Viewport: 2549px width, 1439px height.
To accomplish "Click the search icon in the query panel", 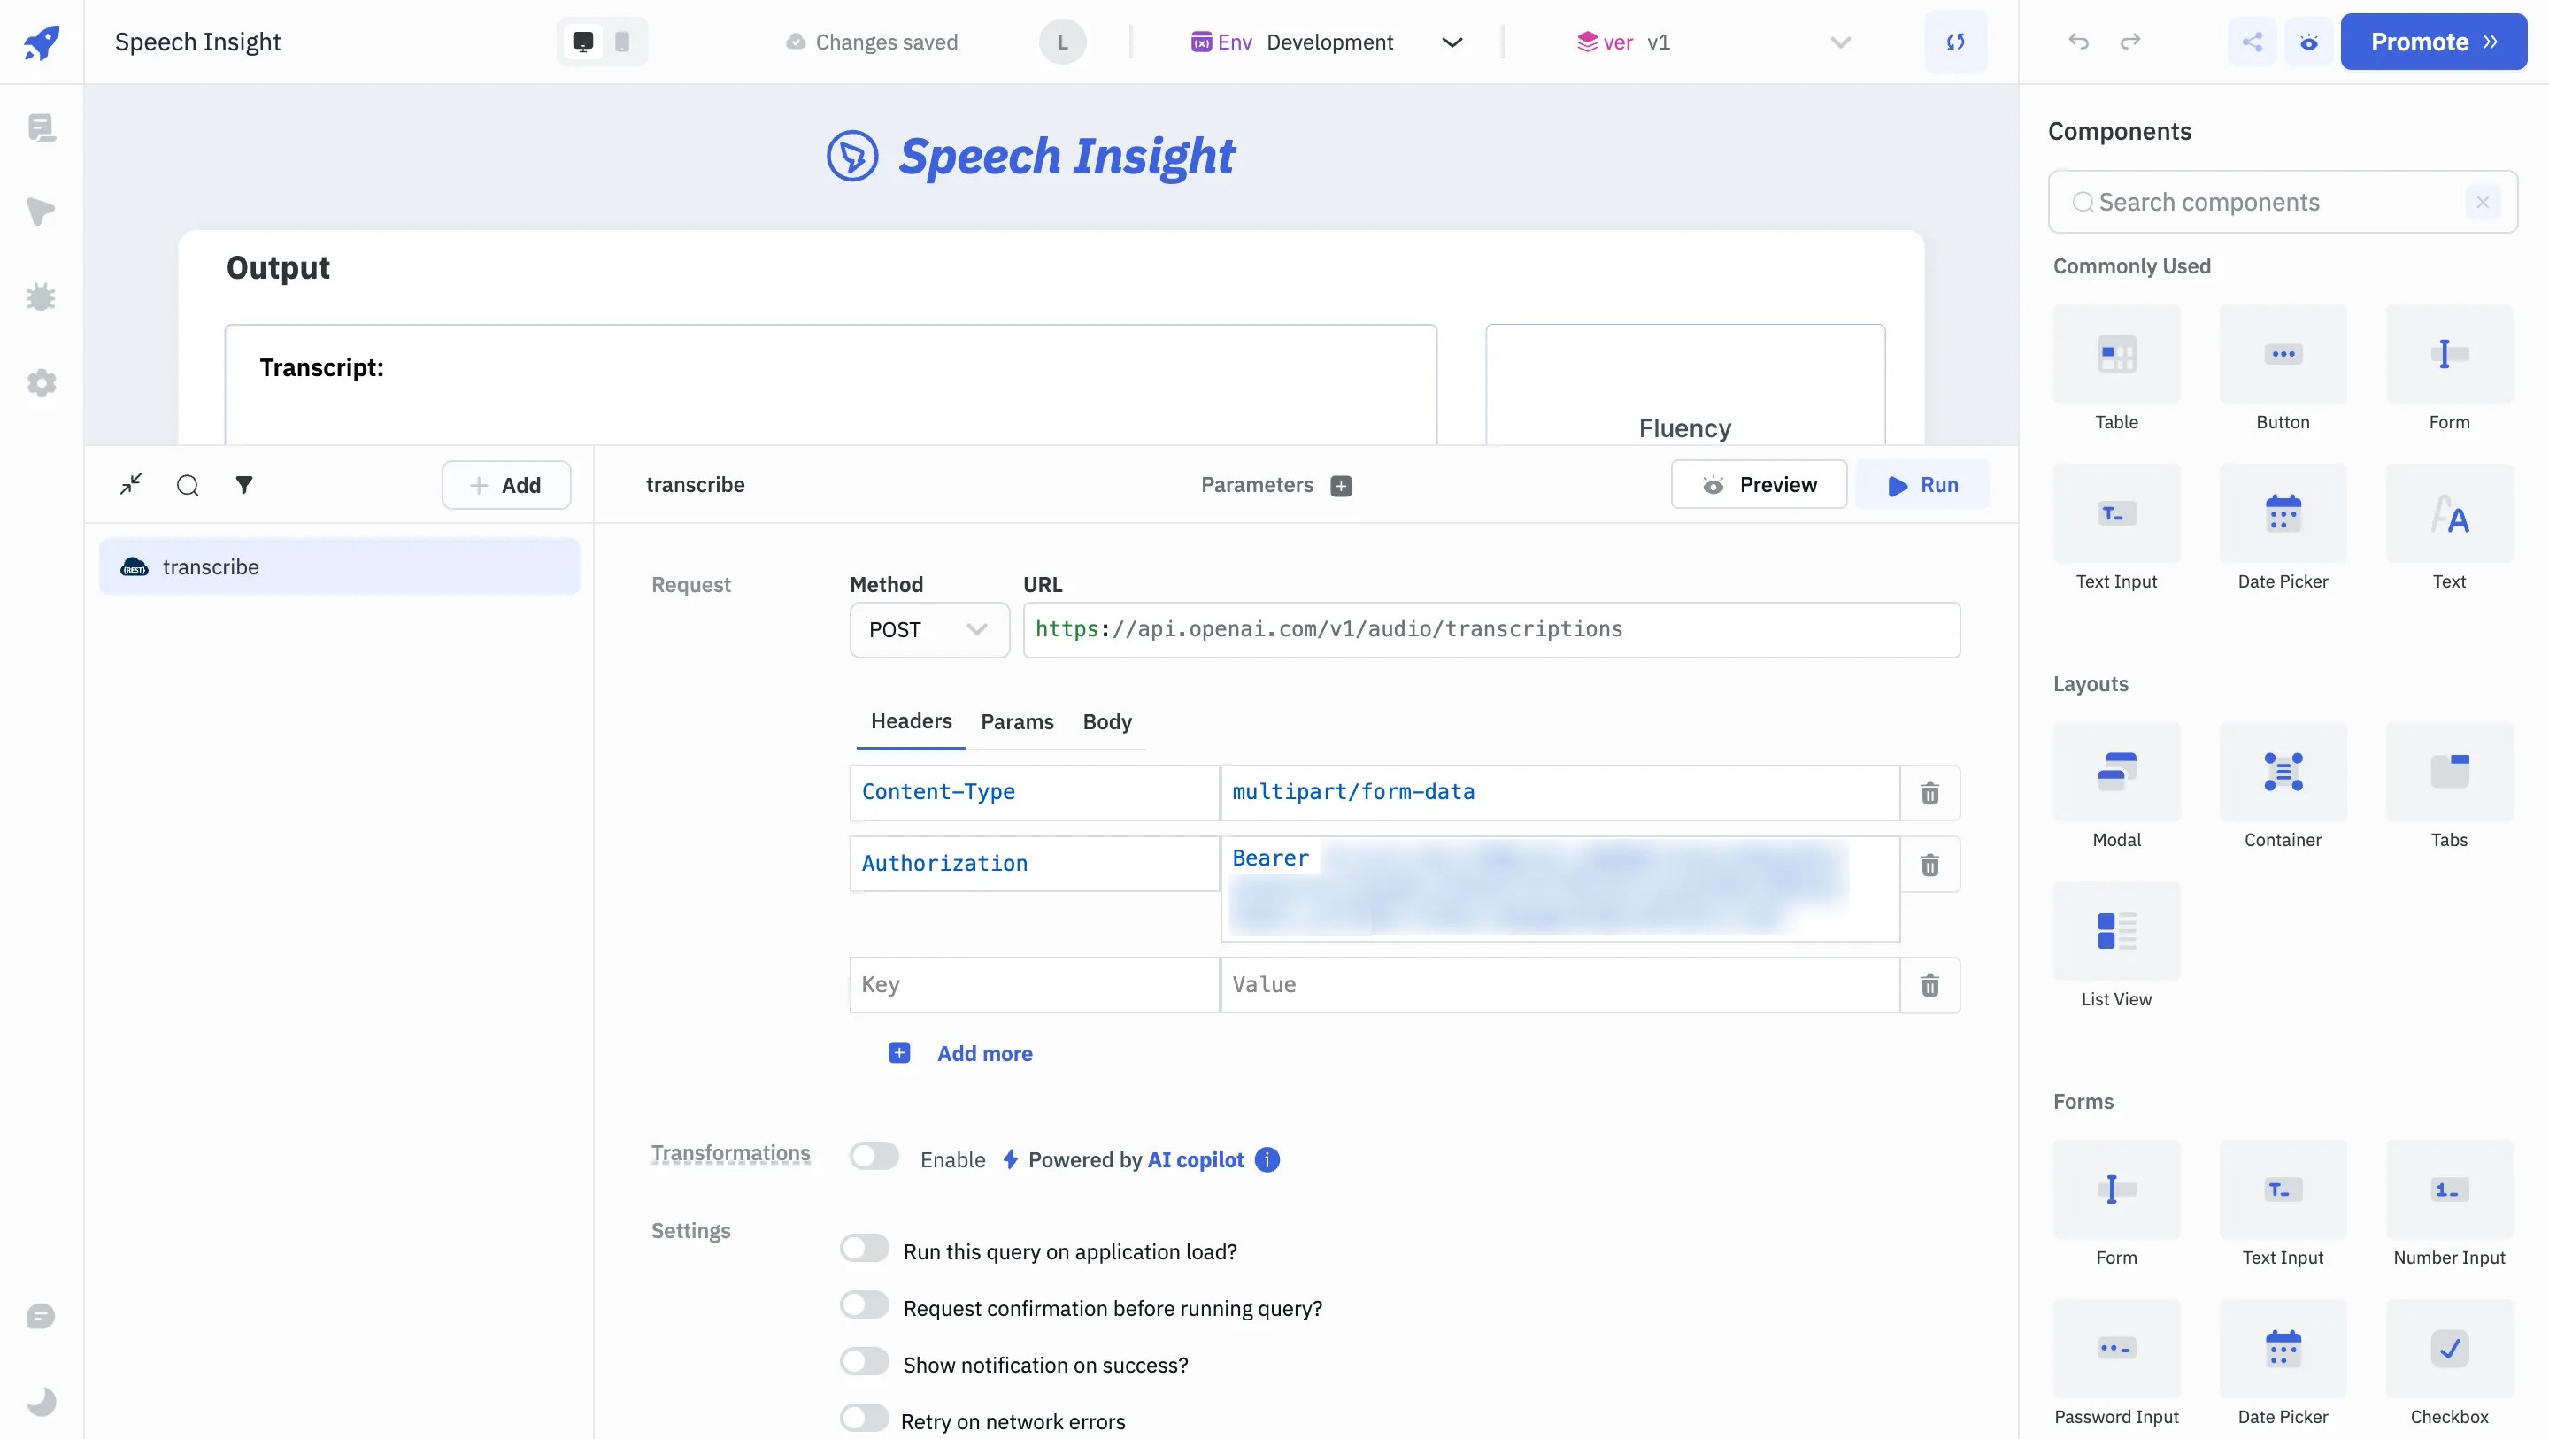I will pos(187,485).
